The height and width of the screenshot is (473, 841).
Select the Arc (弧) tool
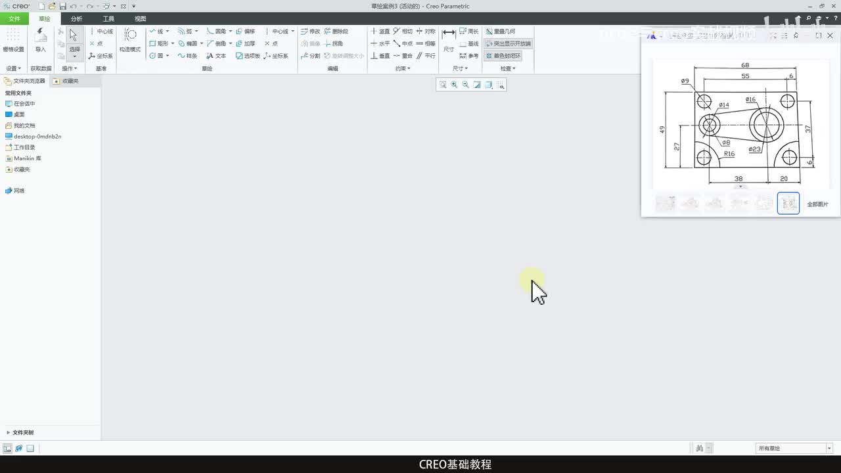pos(185,32)
